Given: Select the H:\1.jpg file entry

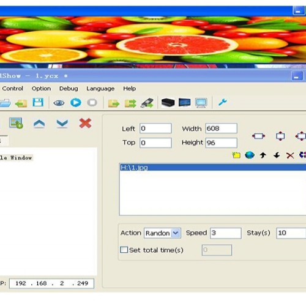Looking at the screenshot, I should tap(213, 168).
